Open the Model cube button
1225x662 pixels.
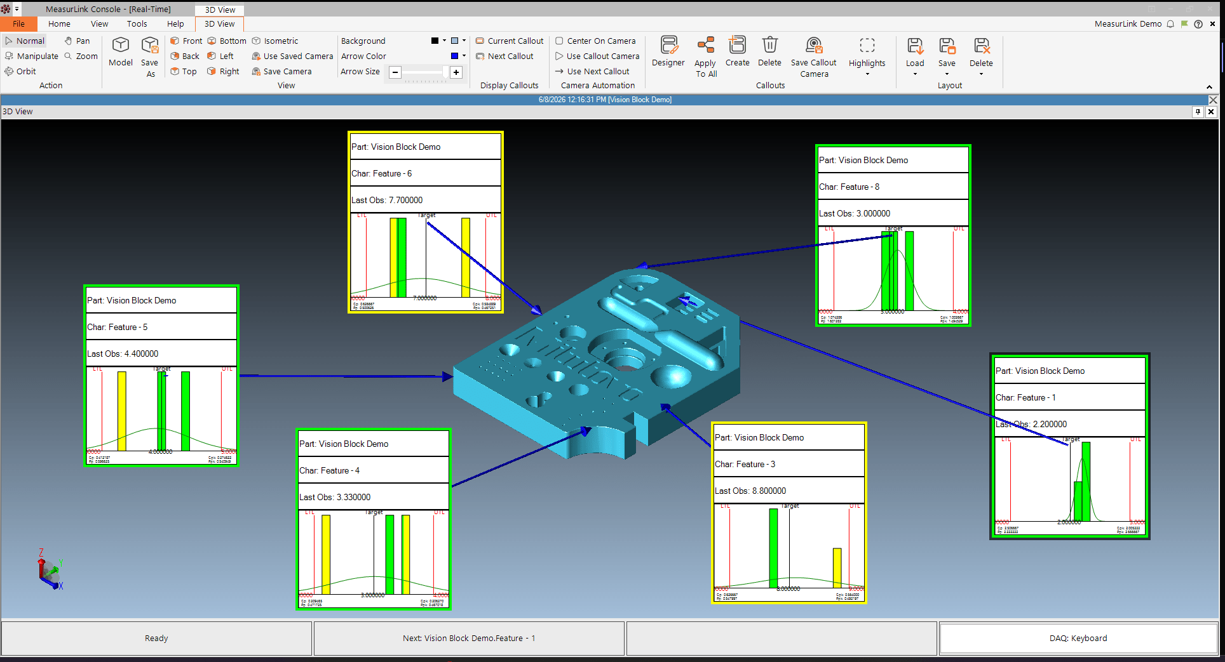[121, 51]
